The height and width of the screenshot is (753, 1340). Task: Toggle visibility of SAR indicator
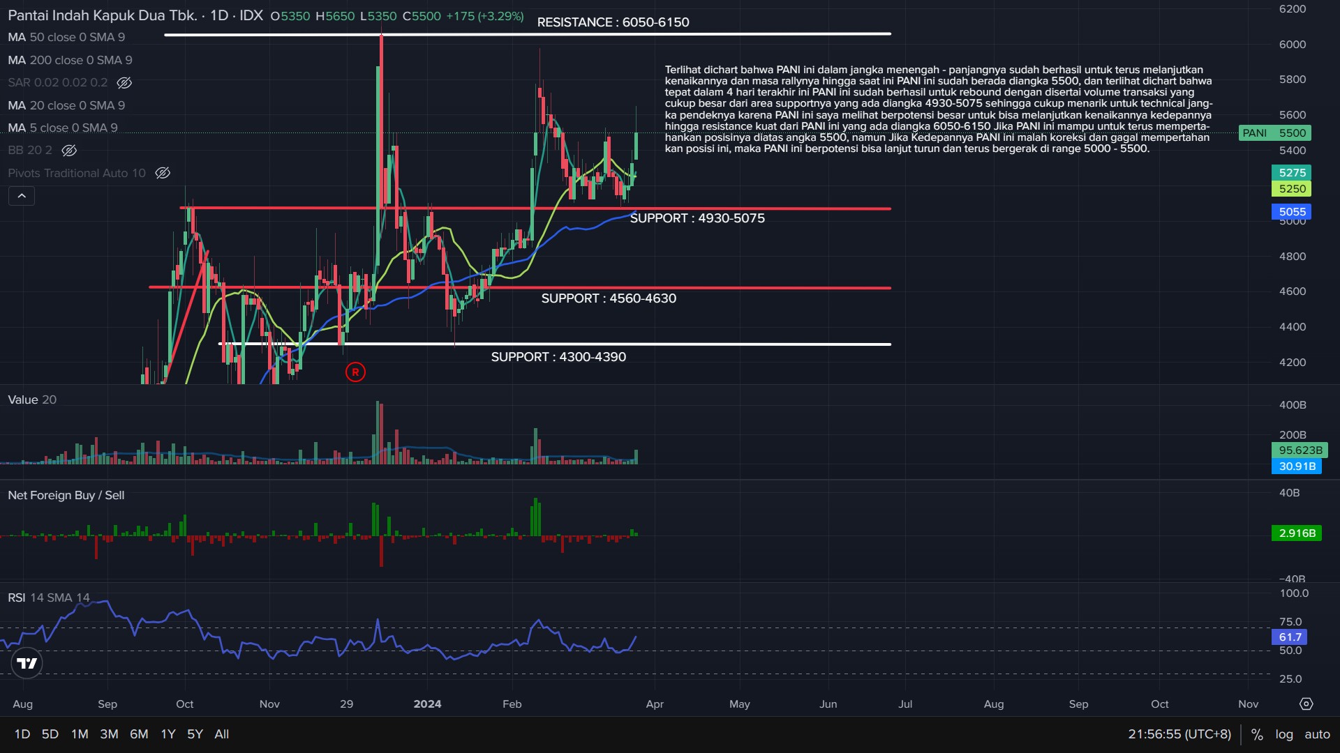[x=124, y=83]
